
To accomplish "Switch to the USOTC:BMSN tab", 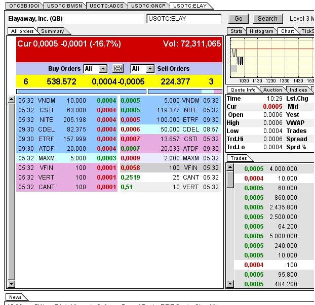I will 64,6.
